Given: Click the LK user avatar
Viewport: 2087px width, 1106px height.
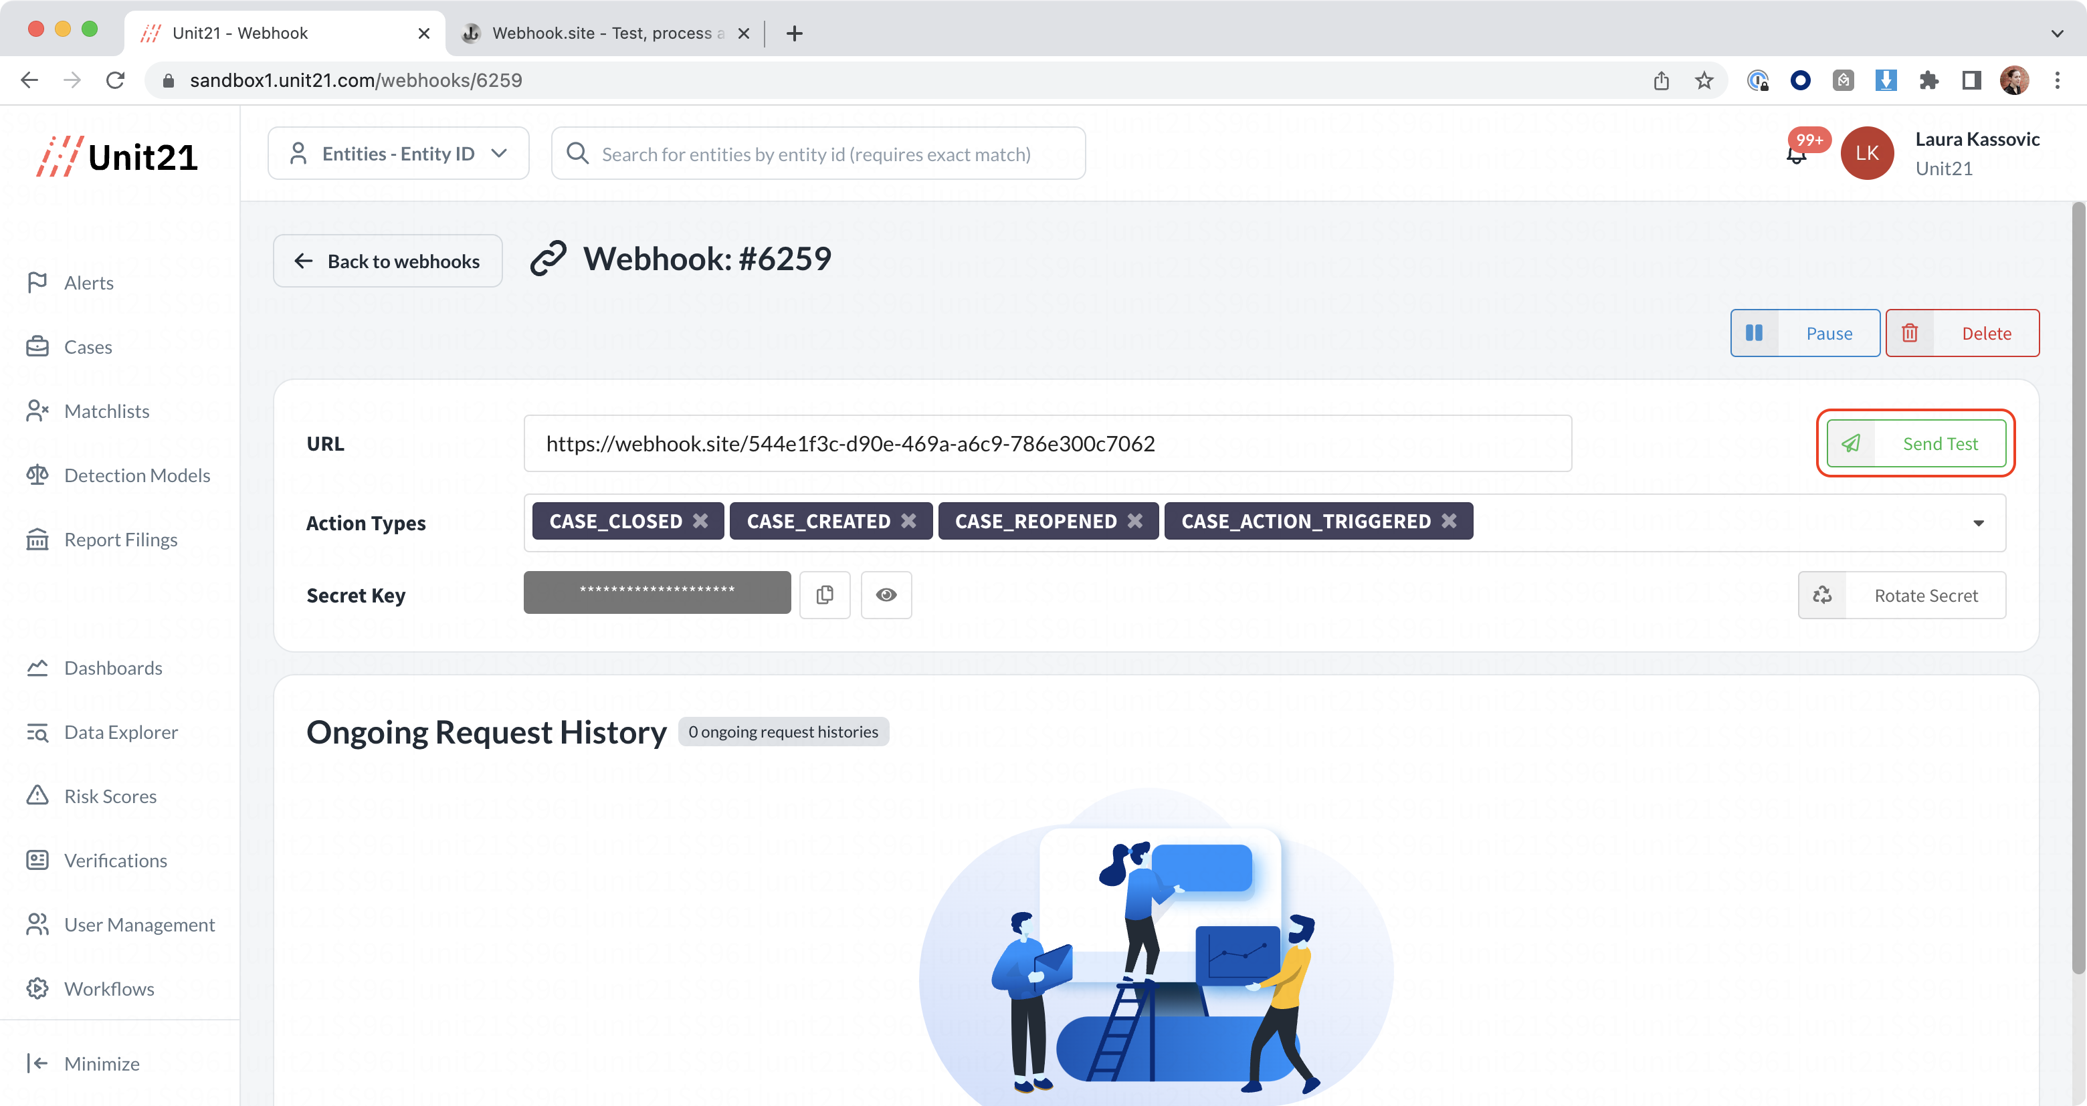Looking at the screenshot, I should (1867, 154).
